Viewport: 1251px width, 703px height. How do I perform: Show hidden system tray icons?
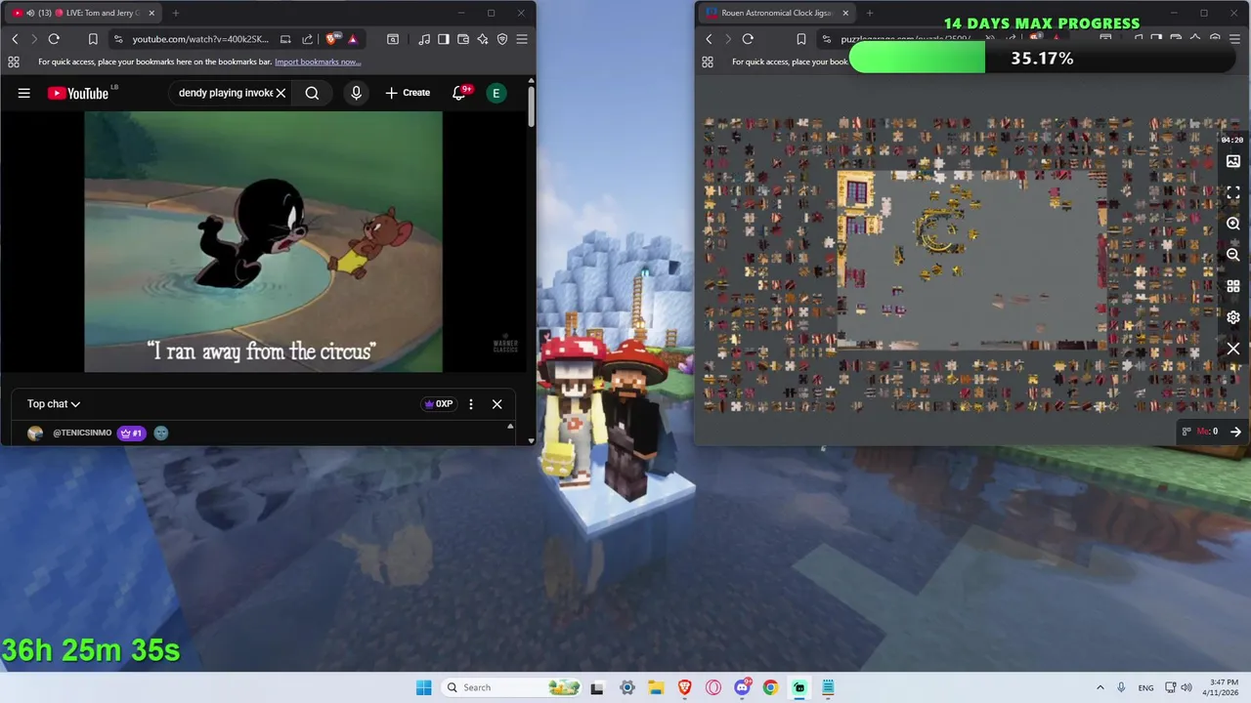point(1100,687)
